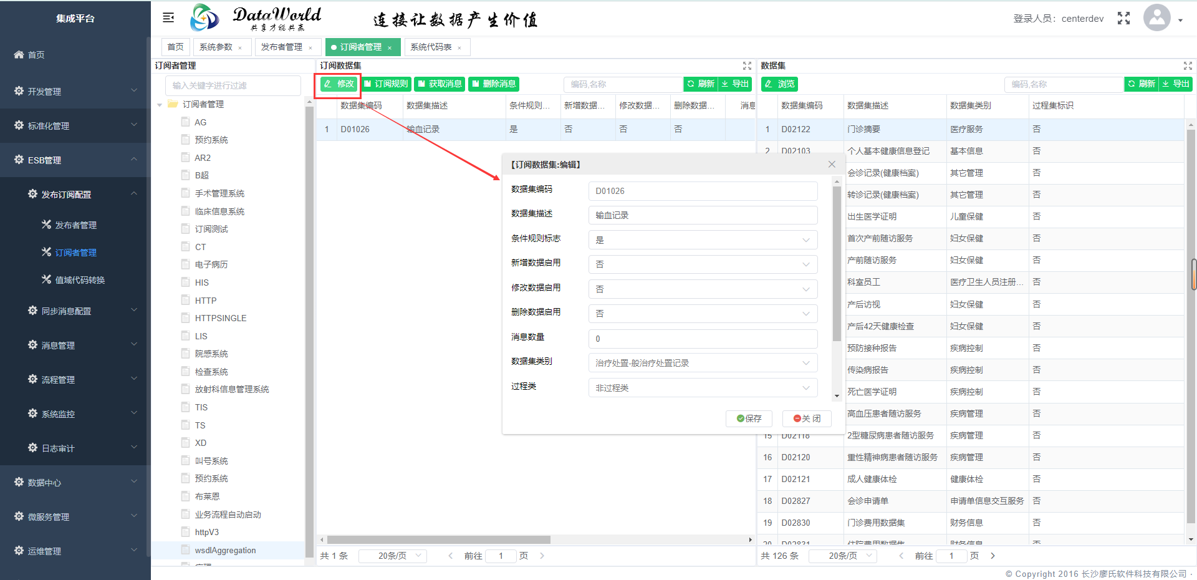This screenshot has height=580, width=1197.
Task: Click the 数据集编码 field in dialog
Action: pos(703,191)
